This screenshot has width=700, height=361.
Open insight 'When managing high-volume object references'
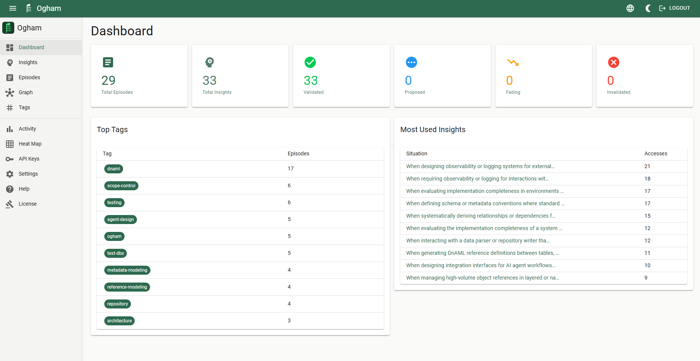tap(482, 278)
